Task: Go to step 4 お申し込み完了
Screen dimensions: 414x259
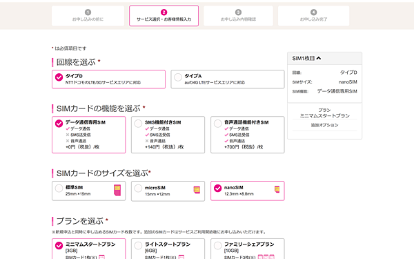Action: pyautogui.click(x=313, y=16)
